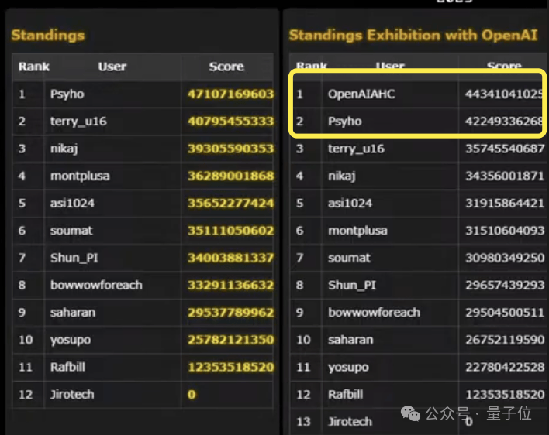Click the Score column header in left table
This screenshot has width=549, height=435.
(226, 67)
